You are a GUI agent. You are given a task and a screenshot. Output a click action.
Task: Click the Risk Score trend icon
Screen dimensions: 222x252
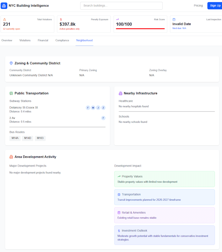(117, 19)
